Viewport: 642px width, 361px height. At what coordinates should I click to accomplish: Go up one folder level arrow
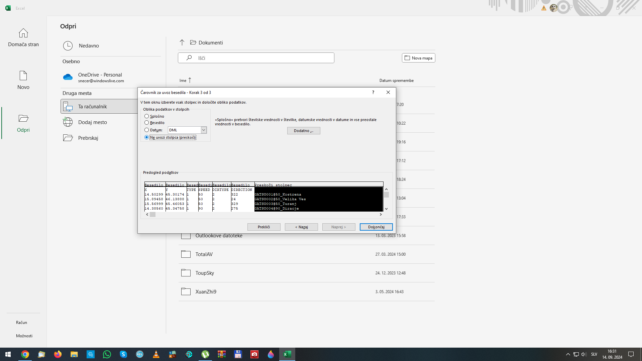coord(182,42)
